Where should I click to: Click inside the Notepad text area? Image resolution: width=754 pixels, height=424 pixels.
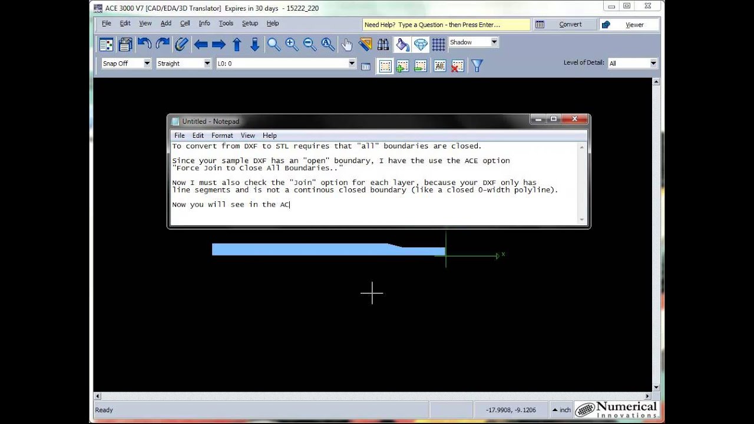374,183
